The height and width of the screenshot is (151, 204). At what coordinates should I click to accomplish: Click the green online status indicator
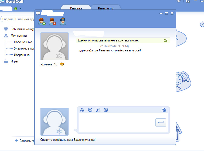pos(16,9)
